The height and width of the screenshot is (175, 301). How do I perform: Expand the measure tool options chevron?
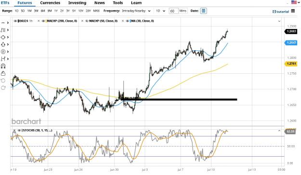tap(8, 59)
